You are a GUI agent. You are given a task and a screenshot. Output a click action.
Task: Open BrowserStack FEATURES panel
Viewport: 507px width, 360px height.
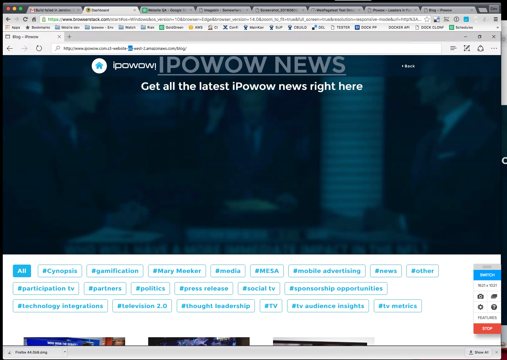tap(487, 318)
